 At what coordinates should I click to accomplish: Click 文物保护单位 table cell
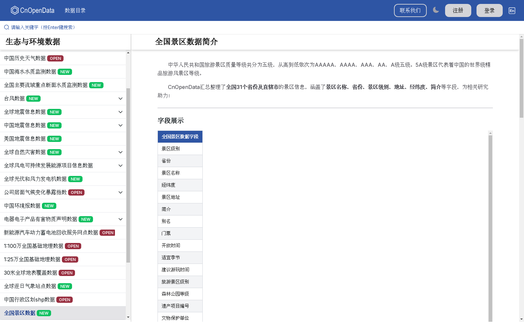(x=180, y=317)
